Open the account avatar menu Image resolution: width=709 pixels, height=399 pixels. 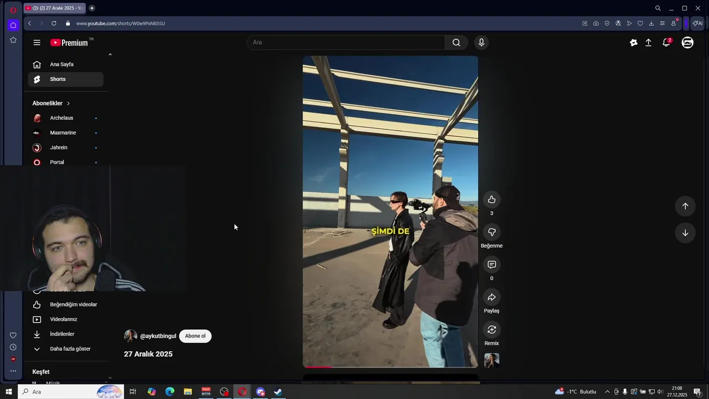tap(687, 43)
